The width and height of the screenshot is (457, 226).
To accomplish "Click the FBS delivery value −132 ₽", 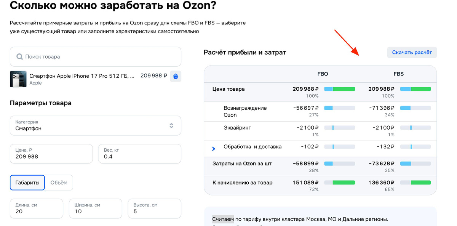I will point(385,147).
